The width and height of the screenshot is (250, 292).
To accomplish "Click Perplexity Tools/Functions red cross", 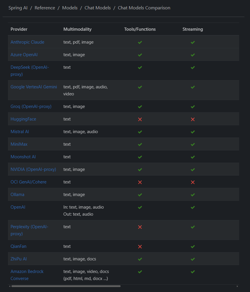I will [140, 227].
